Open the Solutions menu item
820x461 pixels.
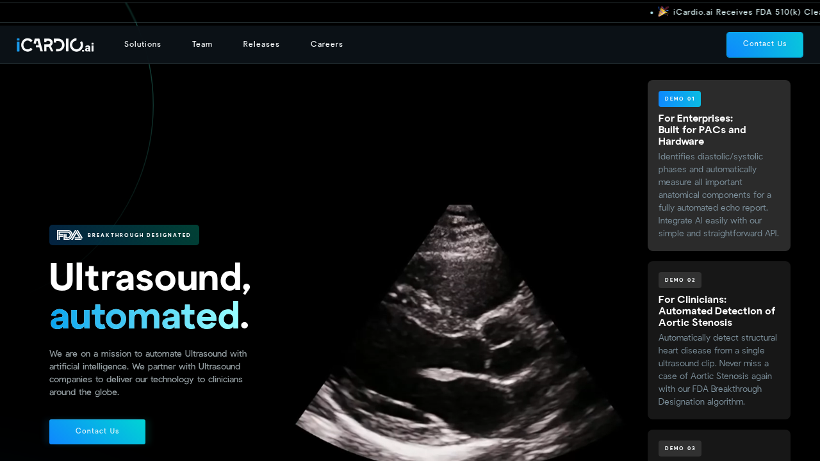[x=142, y=44]
